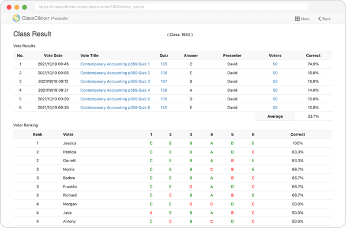Select voter Morgan in ranking
This screenshot has width=346, height=228.
click(70, 204)
